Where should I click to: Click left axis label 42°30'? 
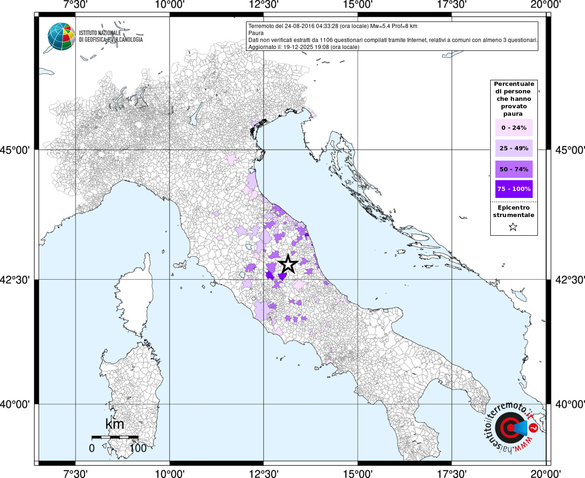coord(15,280)
